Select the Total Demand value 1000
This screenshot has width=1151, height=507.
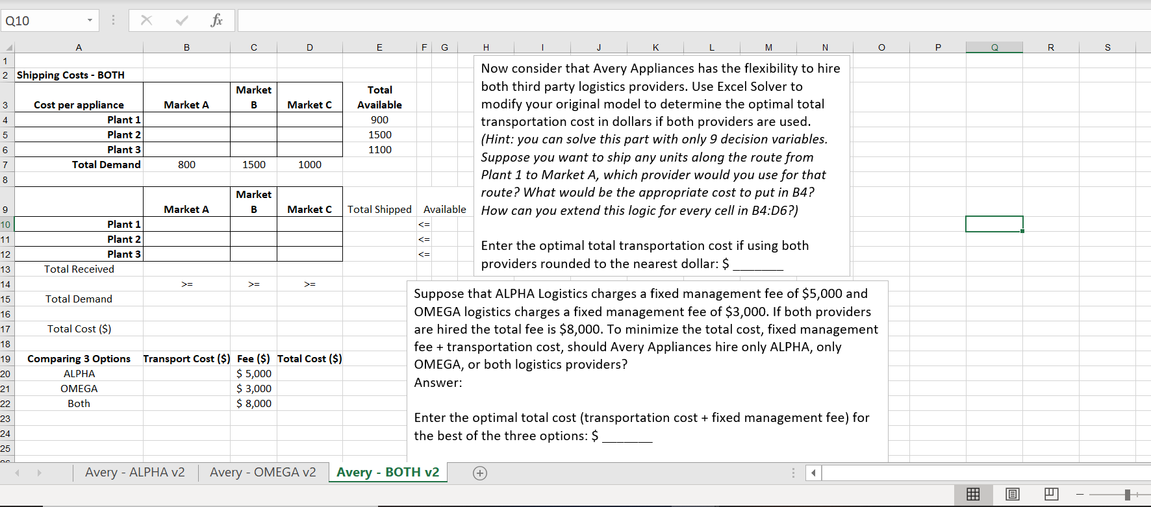[310, 165]
